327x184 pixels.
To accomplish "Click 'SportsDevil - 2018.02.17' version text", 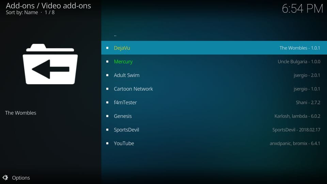I will pyautogui.click(x=296, y=130).
